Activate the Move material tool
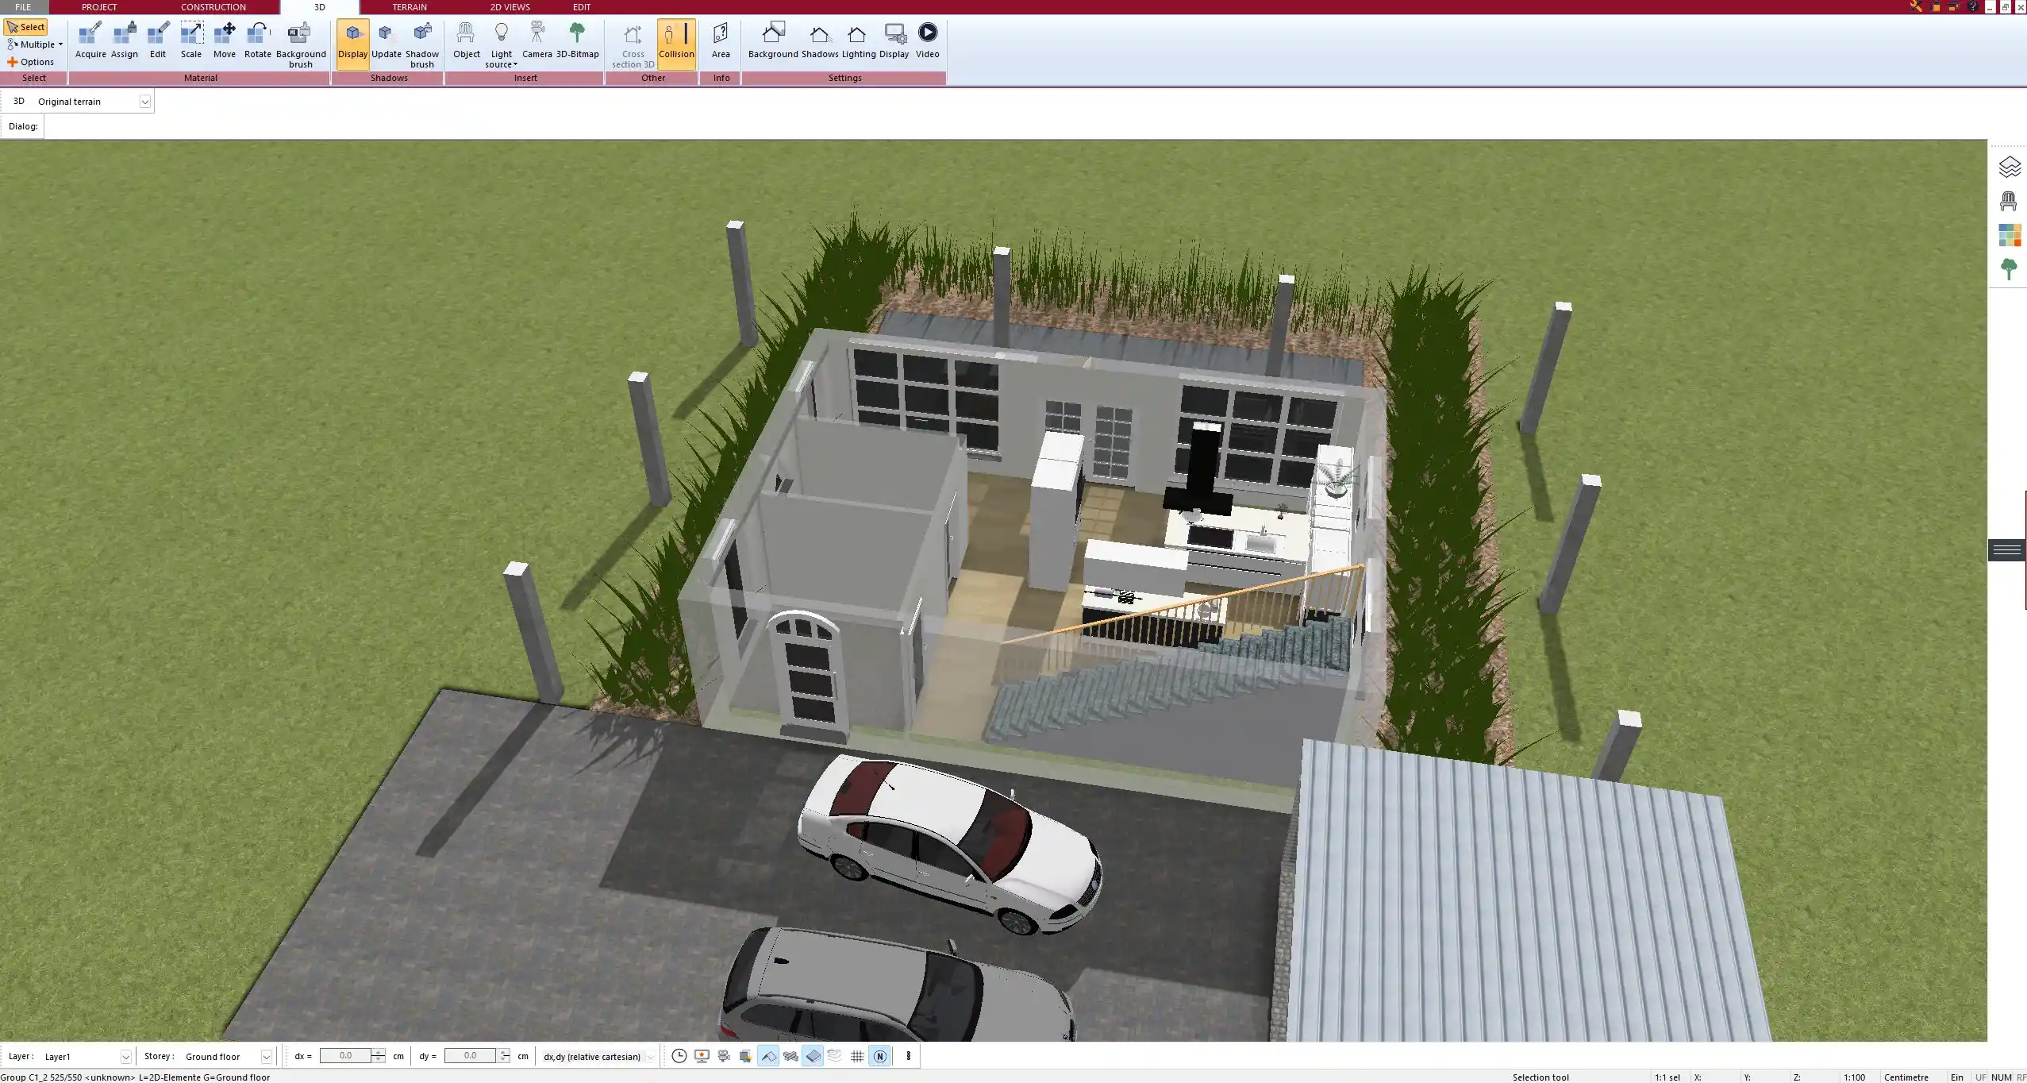 click(x=225, y=40)
